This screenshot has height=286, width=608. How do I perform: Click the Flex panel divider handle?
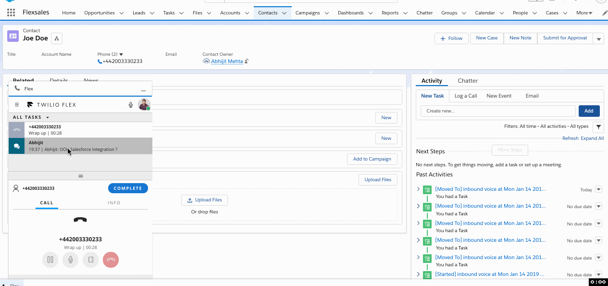(80, 176)
